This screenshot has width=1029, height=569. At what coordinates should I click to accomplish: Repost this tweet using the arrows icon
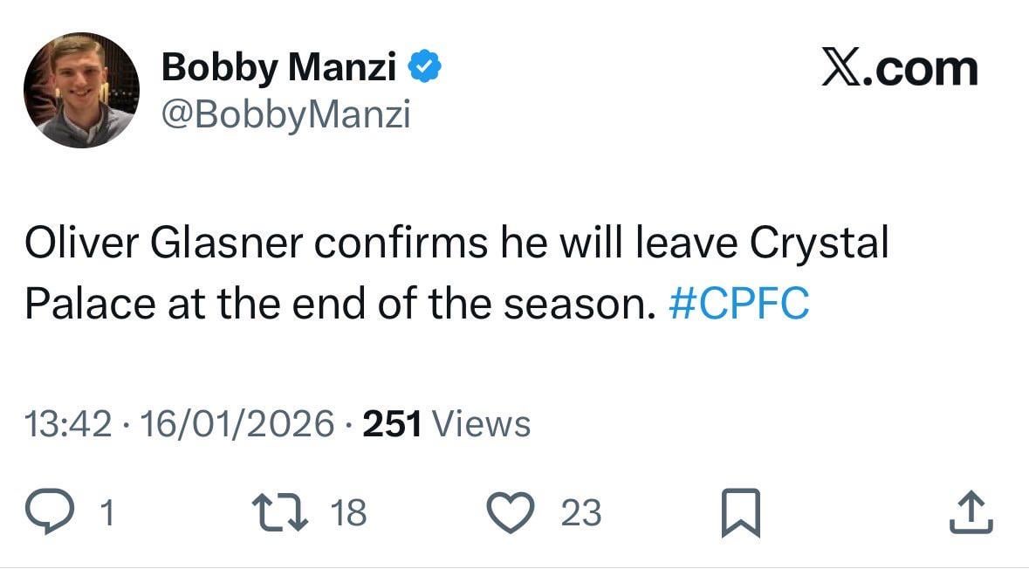[278, 512]
